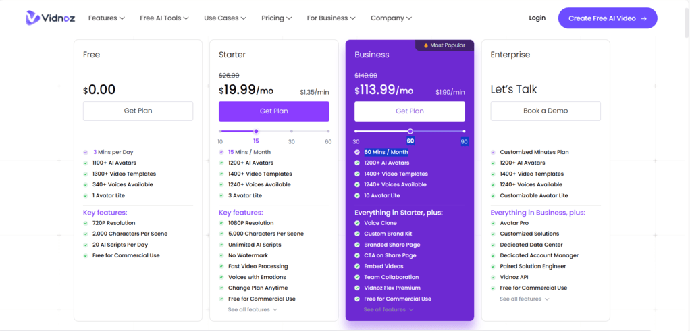Image resolution: width=690 pixels, height=331 pixels.
Task: Click Branded Share Page feature text
Action: click(392, 245)
